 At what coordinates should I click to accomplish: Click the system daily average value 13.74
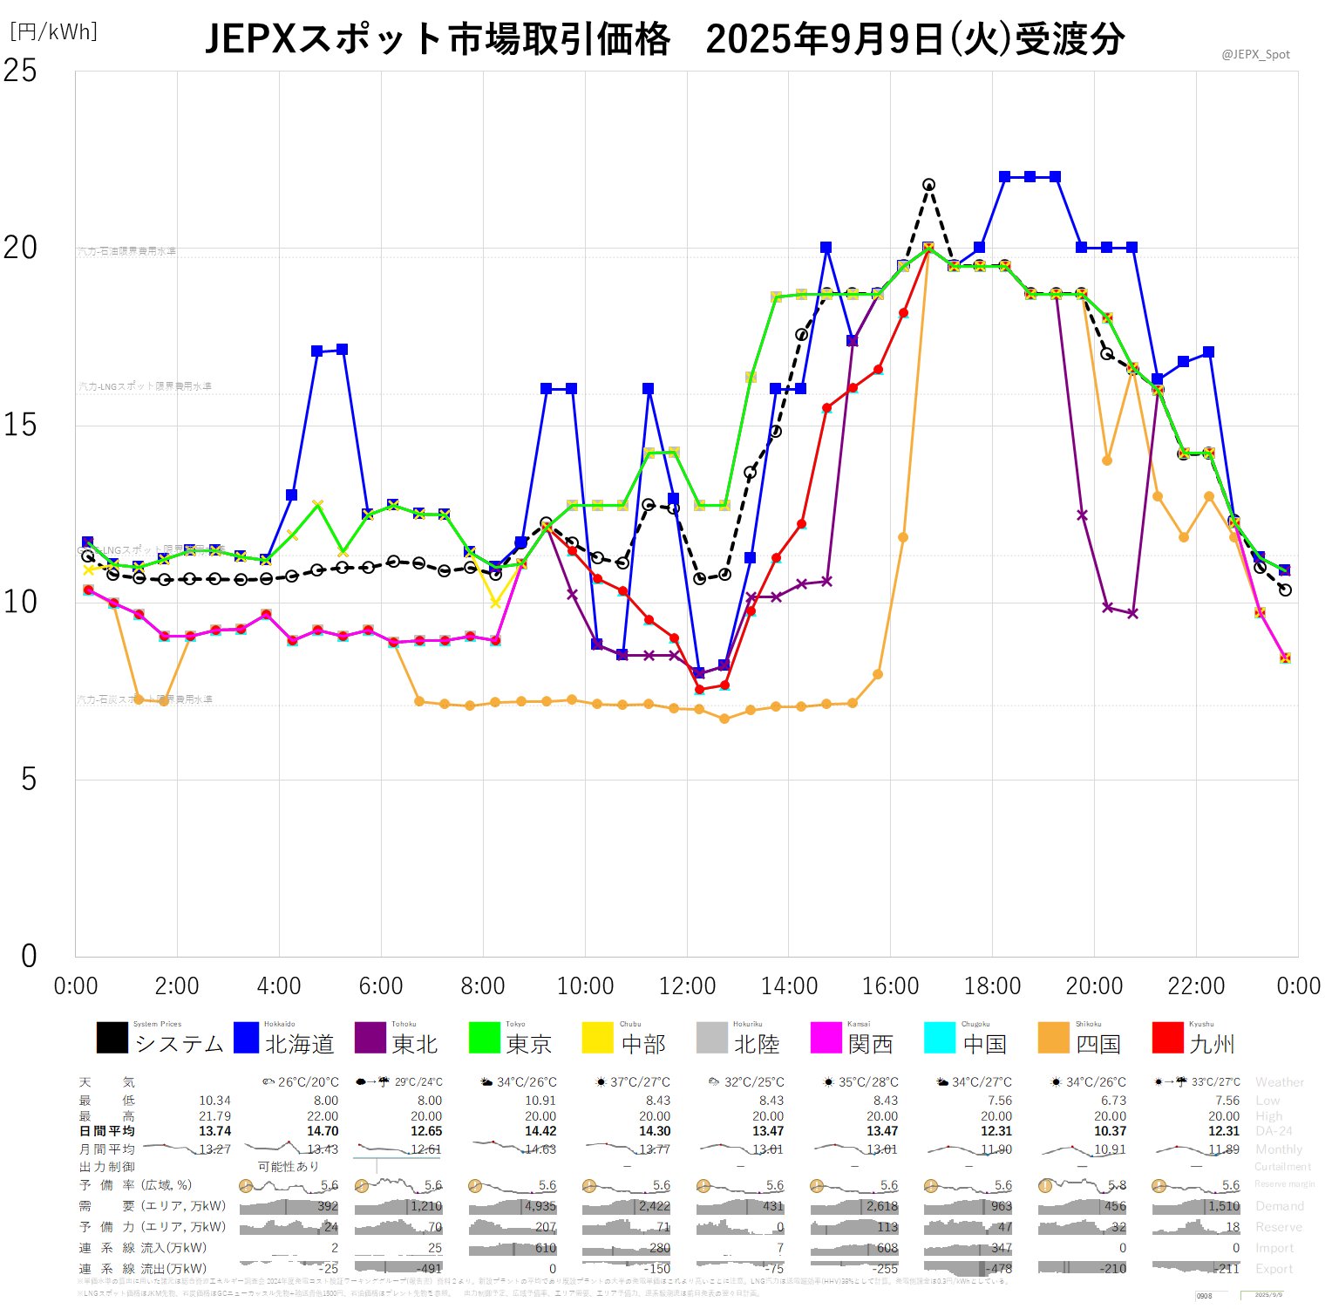tap(214, 1131)
